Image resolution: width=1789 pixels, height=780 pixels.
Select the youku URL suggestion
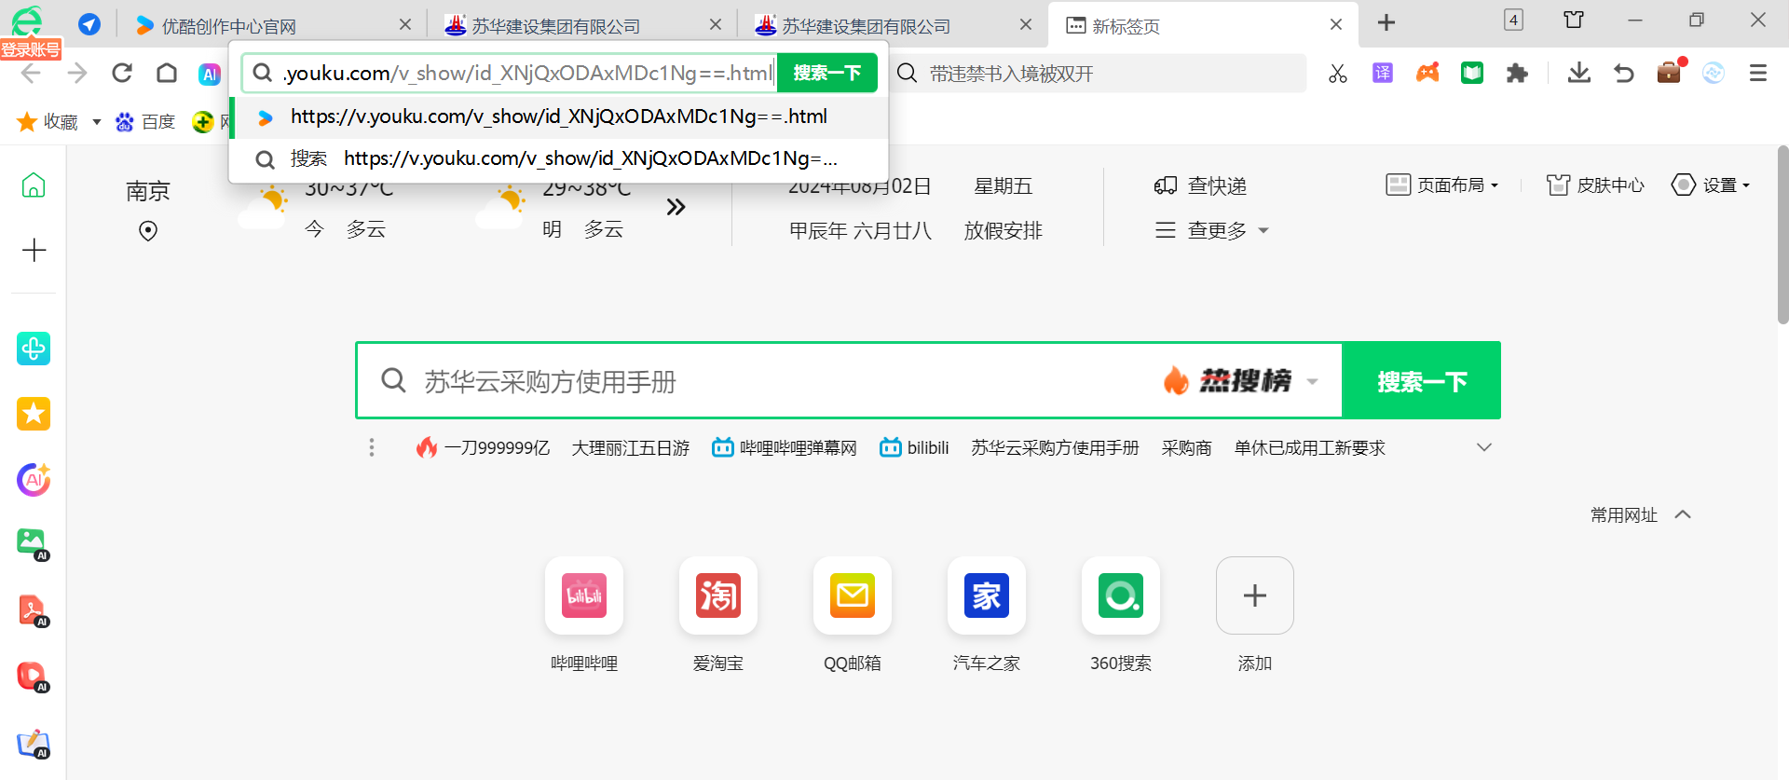[558, 116]
